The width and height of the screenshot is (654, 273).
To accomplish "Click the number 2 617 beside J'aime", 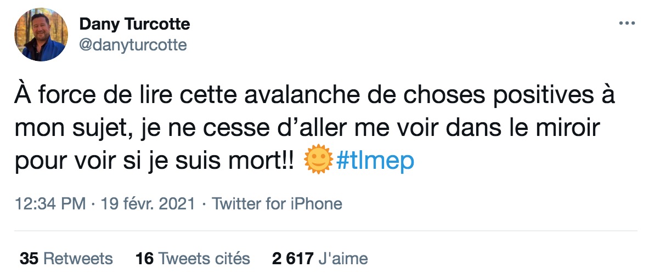I will click(x=293, y=258).
